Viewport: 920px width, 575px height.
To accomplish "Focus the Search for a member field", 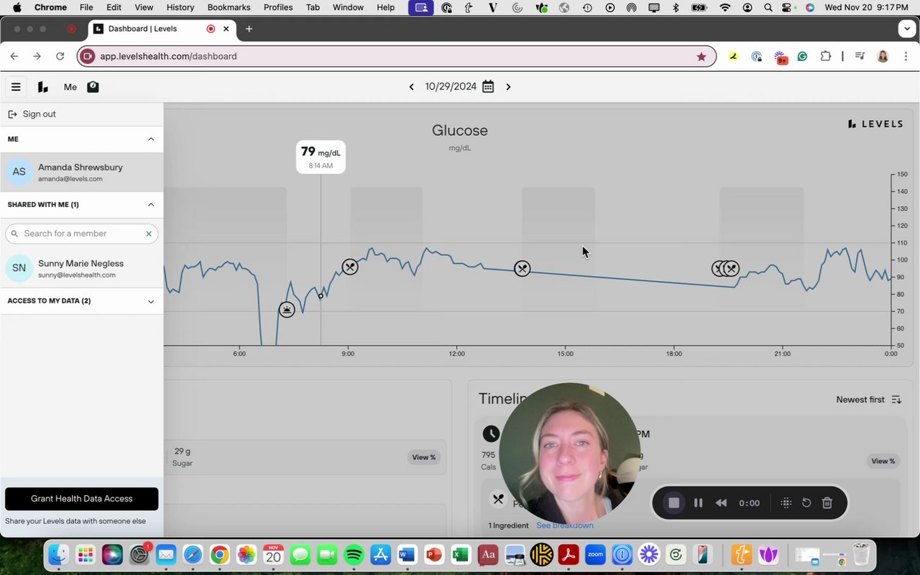I will pos(81,234).
